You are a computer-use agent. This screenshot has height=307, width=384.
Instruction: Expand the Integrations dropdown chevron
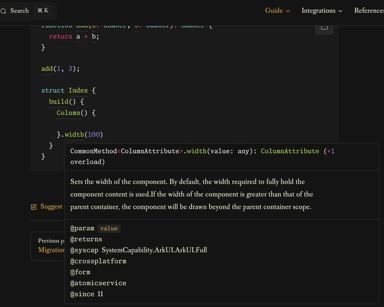[340, 11]
